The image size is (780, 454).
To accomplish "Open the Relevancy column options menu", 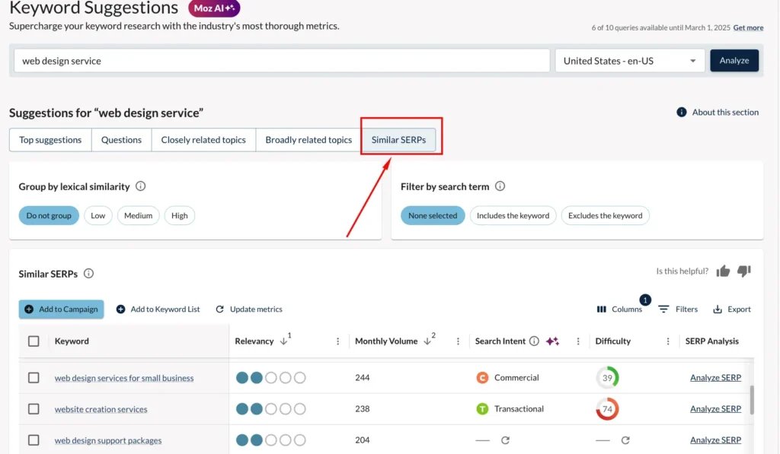I will point(337,341).
